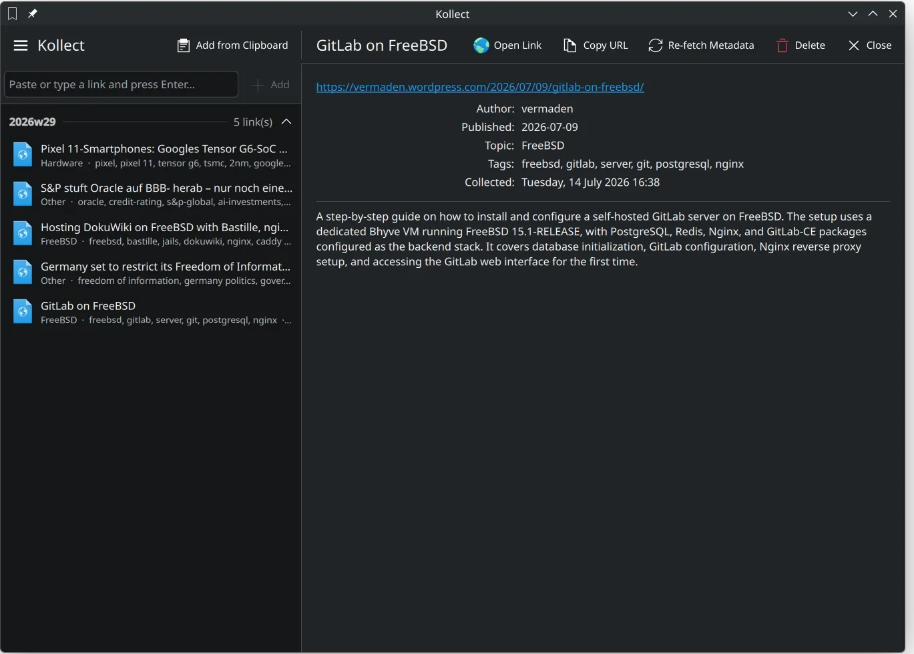
Task: Click the published date 2026-07-09
Action: pos(549,127)
